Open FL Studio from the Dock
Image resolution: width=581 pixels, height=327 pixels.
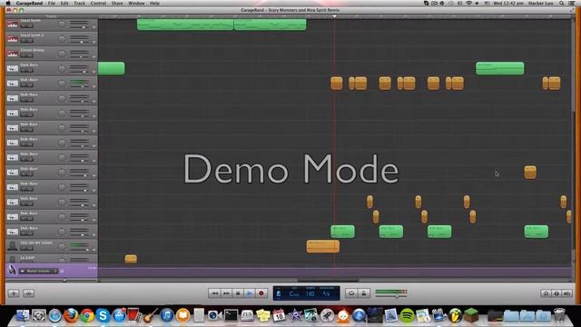[455, 315]
